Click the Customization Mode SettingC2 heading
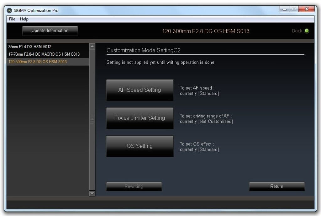The image size is (321, 217). 144,50
